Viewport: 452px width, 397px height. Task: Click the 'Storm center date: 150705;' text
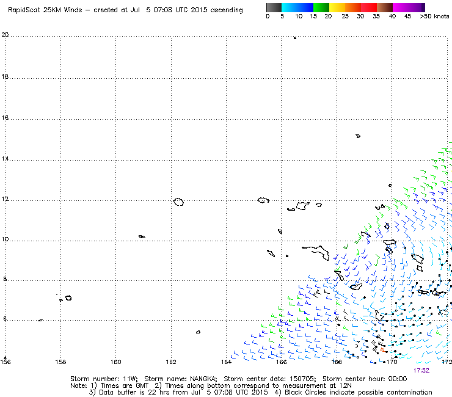coord(270,379)
